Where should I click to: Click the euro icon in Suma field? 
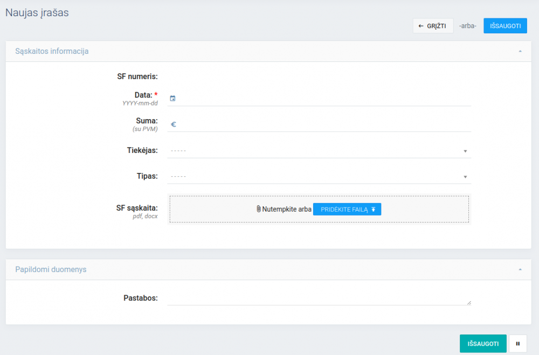point(174,124)
